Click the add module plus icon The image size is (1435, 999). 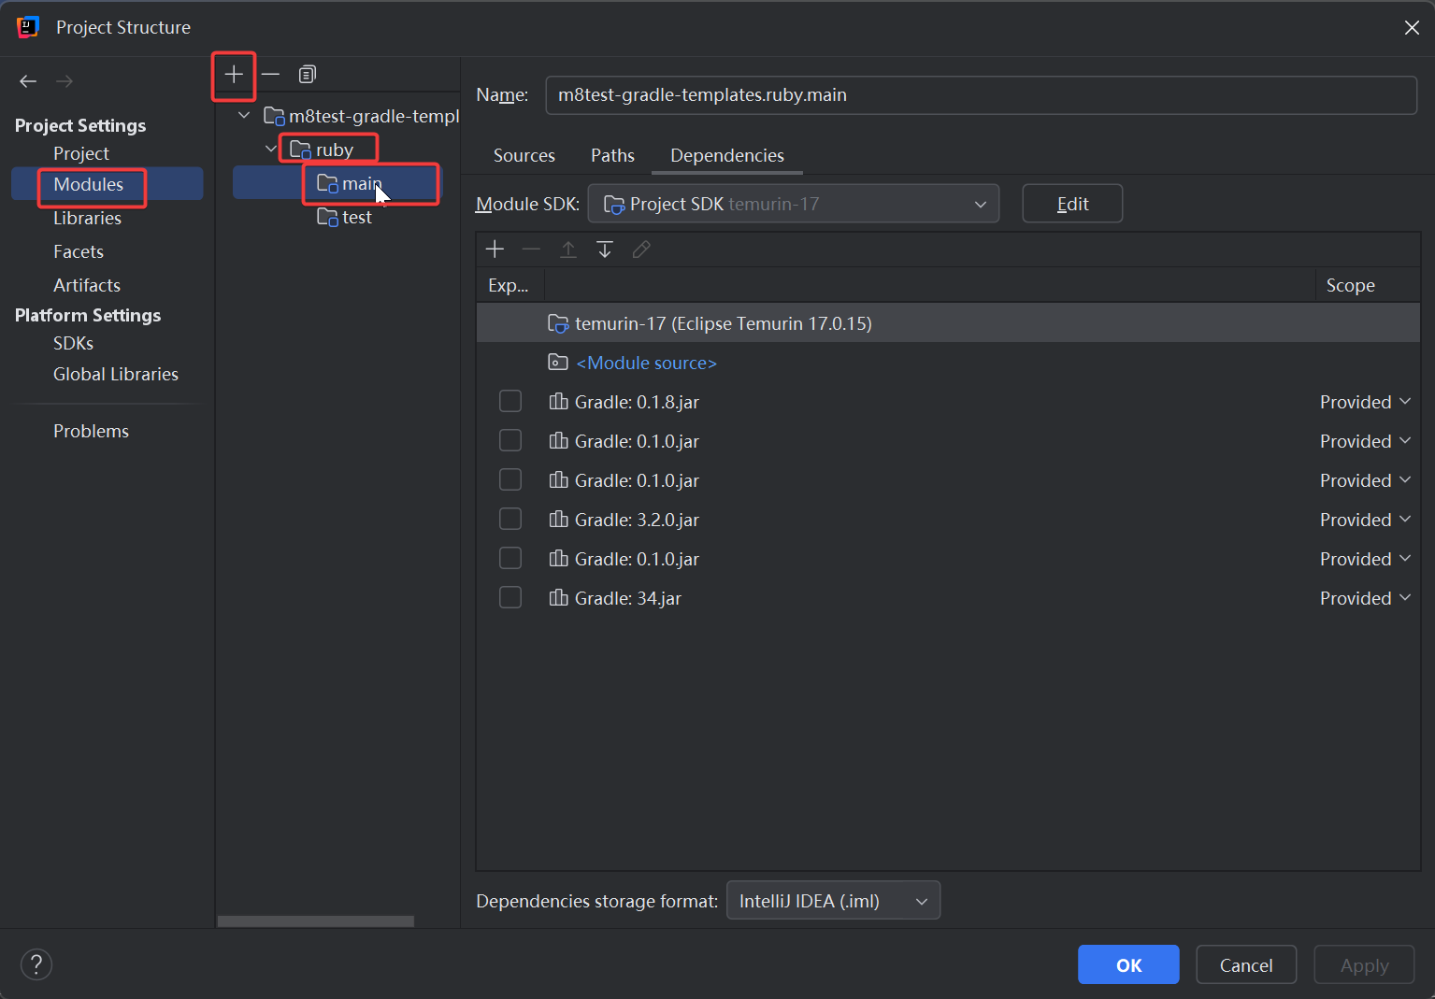234,75
